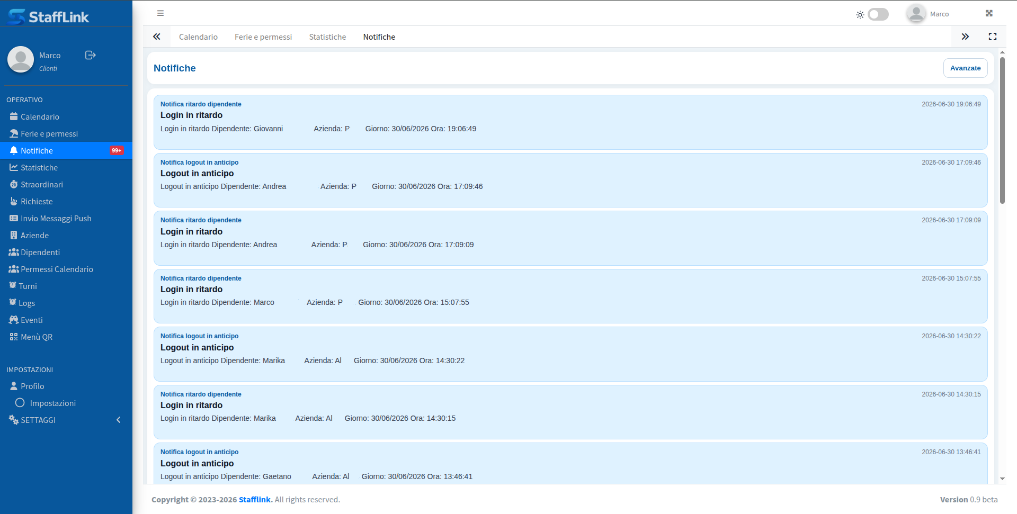
Task: Click calendar icon beside Calendario
Action: (x=14, y=116)
